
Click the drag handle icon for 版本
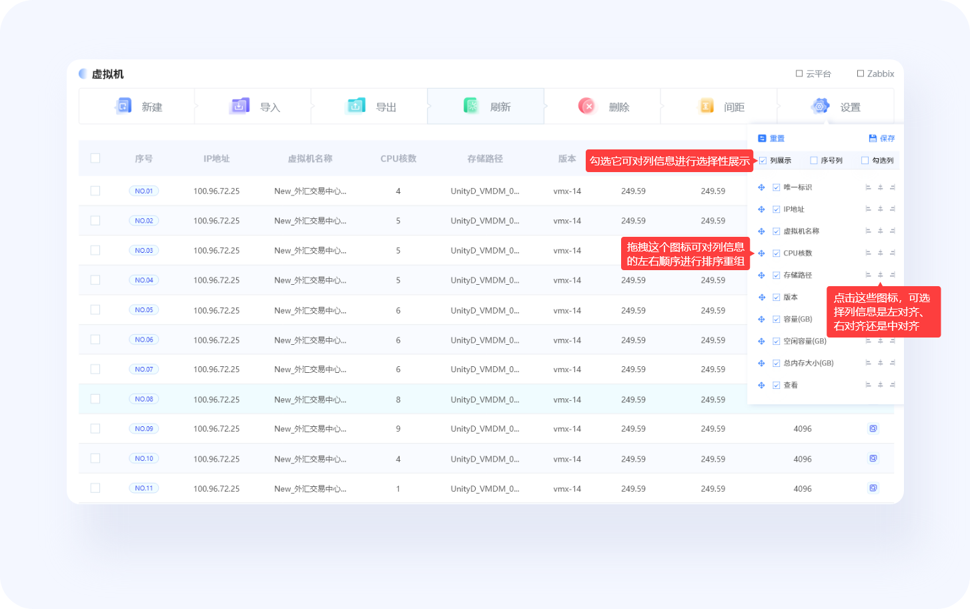761,297
